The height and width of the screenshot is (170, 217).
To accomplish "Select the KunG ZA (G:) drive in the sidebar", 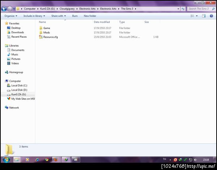I will point(18,95).
